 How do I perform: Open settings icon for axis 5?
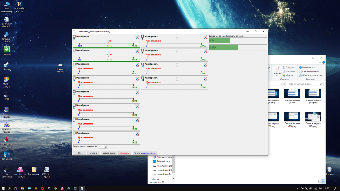(x=137, y=107)
